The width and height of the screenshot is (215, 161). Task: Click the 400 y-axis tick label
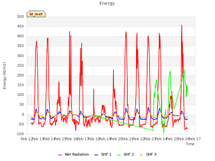point(20,36)
